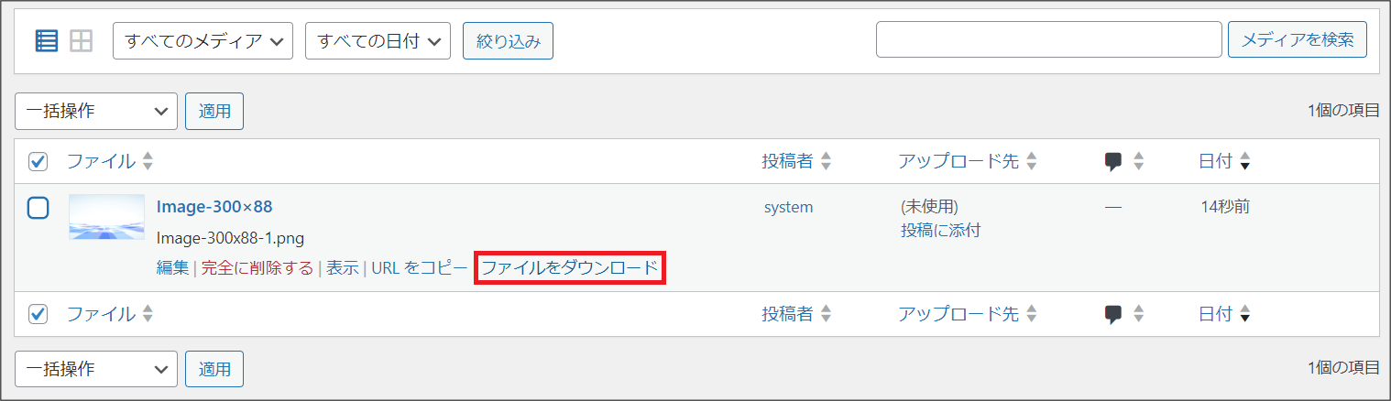Sort by ファイル column in top header
Viewport: 1391px width, 401px height.
click(x=101, y=162)
